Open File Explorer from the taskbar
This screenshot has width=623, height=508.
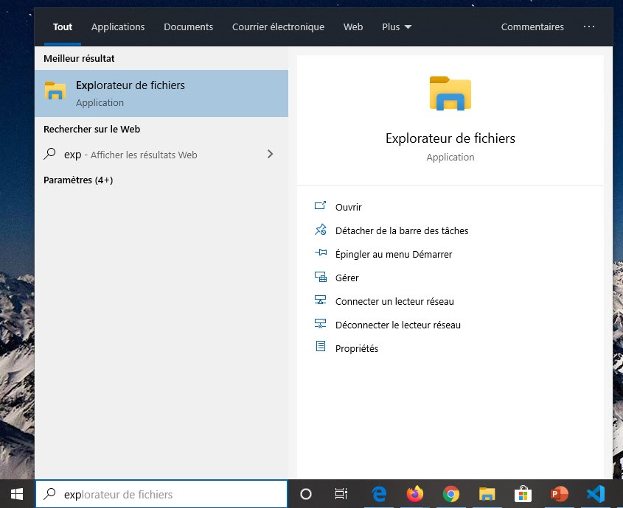pos(487,494)
